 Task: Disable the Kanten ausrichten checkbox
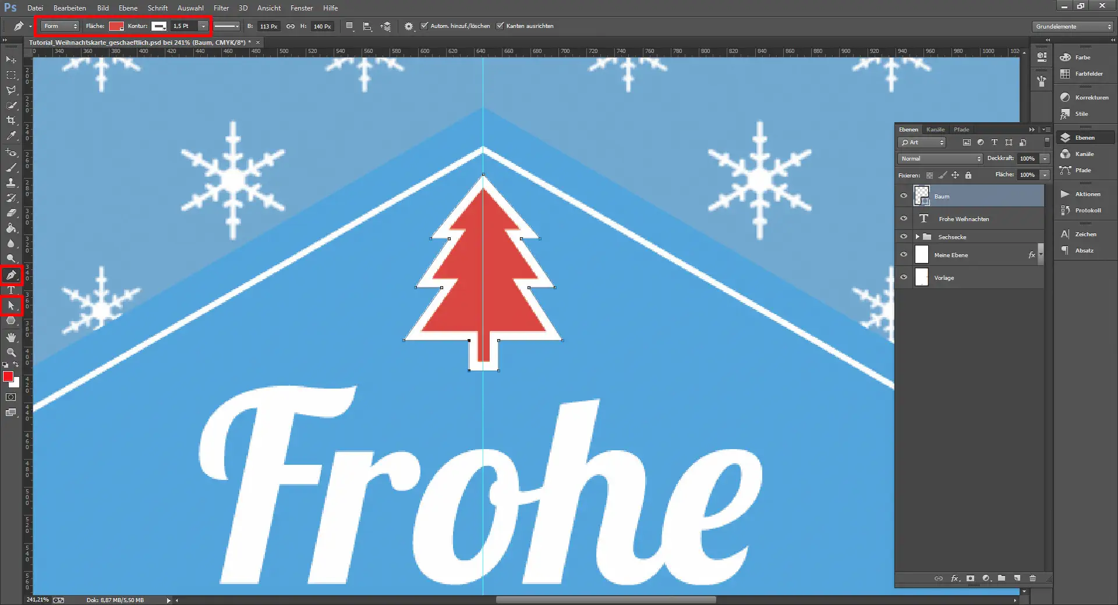click(x=501, y=26)
